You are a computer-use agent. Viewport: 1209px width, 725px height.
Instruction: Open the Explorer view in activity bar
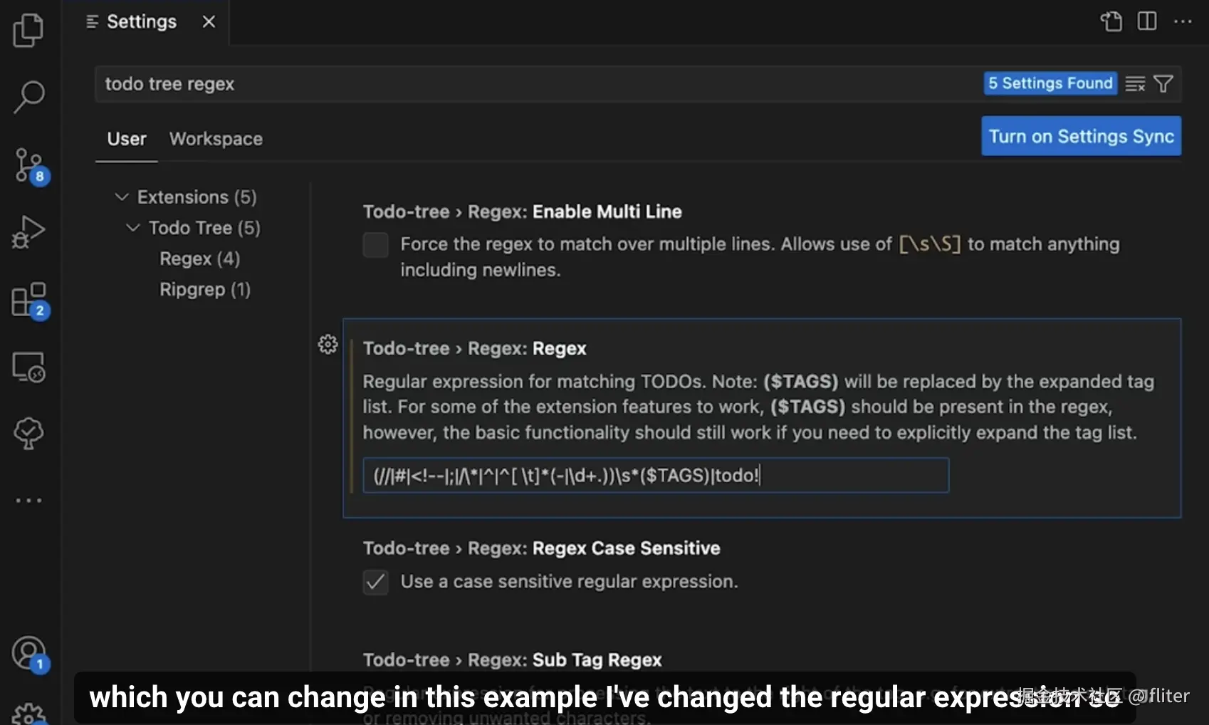pos(28,31)
